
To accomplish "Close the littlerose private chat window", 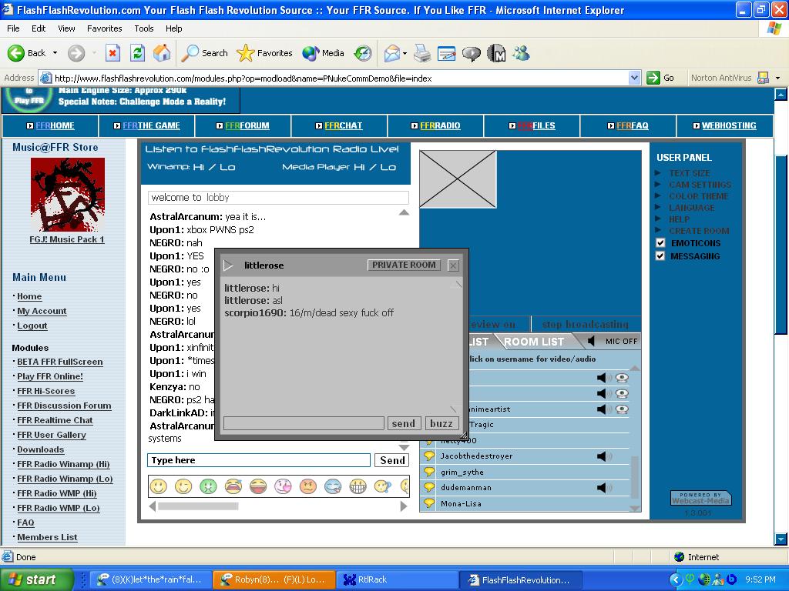I will (x=453, y=265).
